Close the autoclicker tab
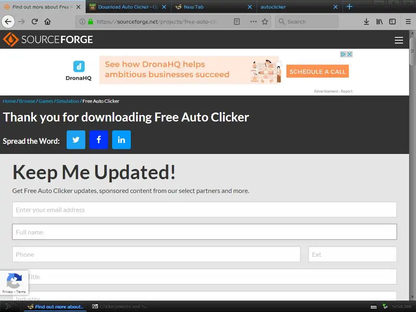This screenshot has width=416, height=312. coord(335,7)
